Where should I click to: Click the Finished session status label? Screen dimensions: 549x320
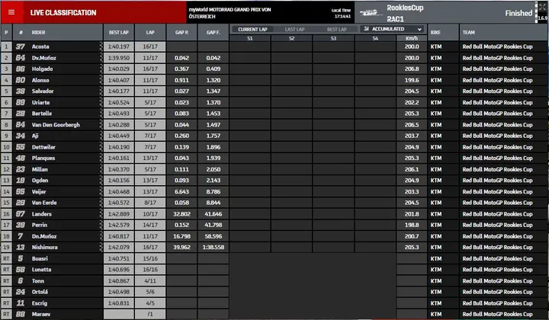[518, 13]
